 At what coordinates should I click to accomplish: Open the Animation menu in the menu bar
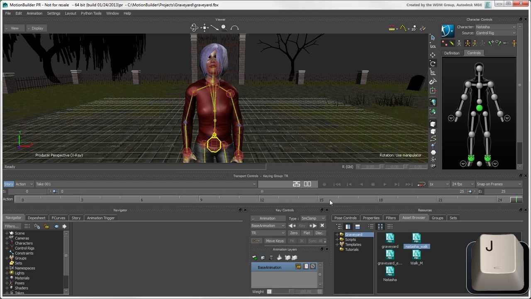[34, 13]
